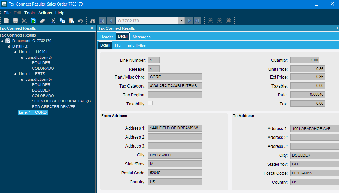Select COLORADO under Jurisdiction (2)
This screenshot has width=339, height=193.
tap(43, 68)
